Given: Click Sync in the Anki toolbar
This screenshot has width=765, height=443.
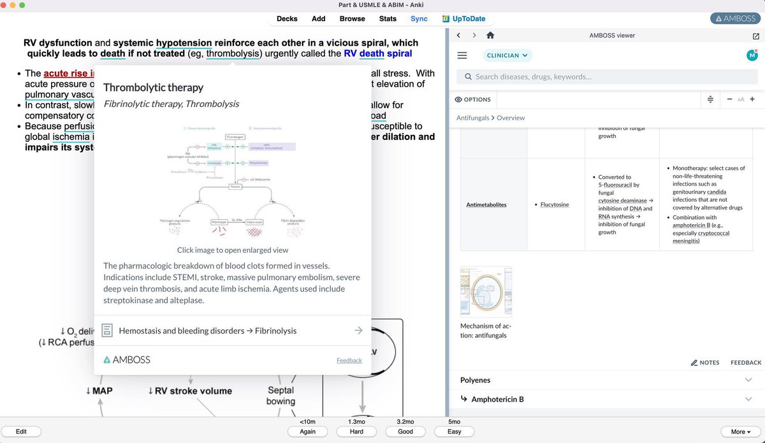Looking at the screenshot, I should [419, 18].
